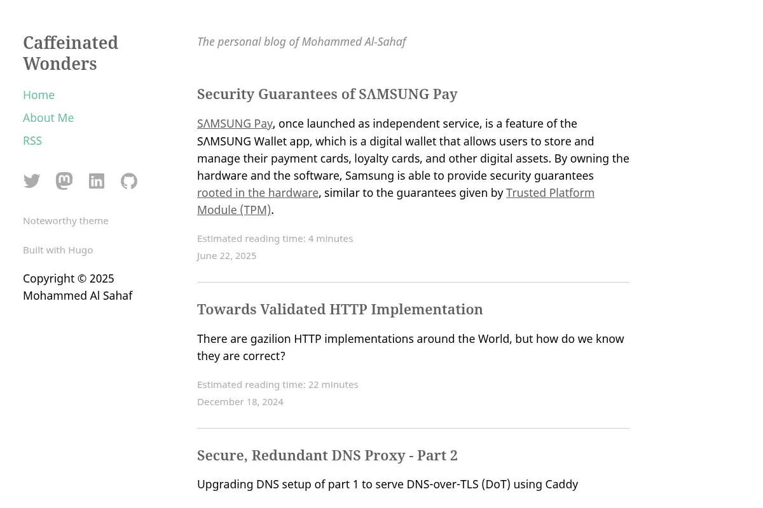Open the GitHub profile icon
The height and width of the screenshot is (508, 763).
pyautogui.click(x=129, y=181)
